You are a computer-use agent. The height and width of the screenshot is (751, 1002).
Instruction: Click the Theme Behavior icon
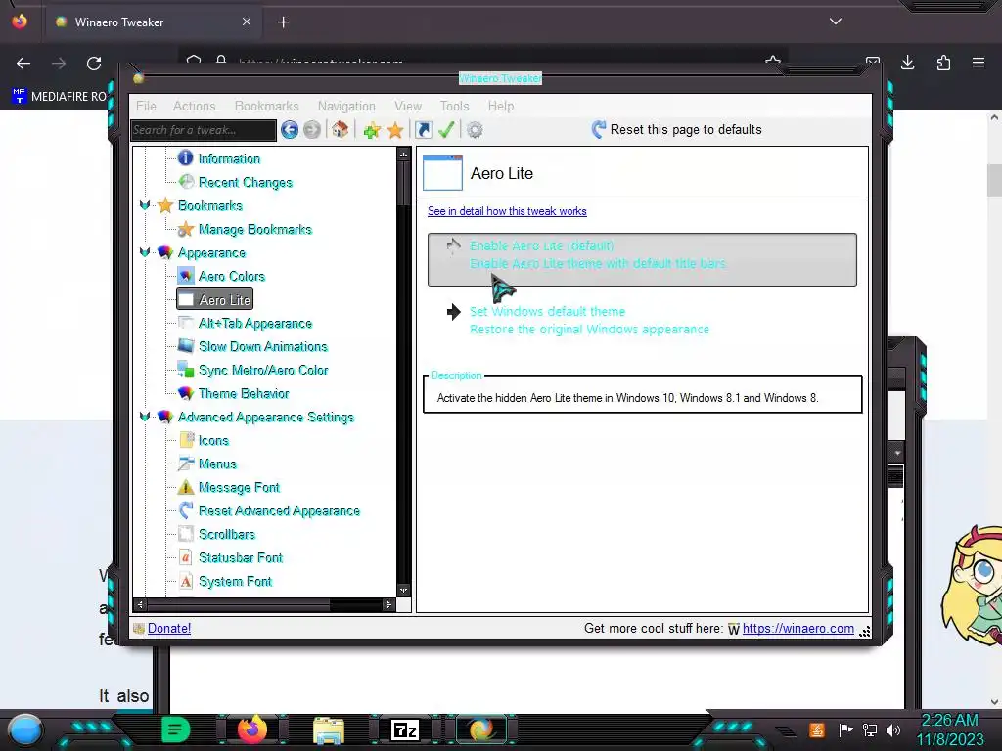tap(186, 393)
